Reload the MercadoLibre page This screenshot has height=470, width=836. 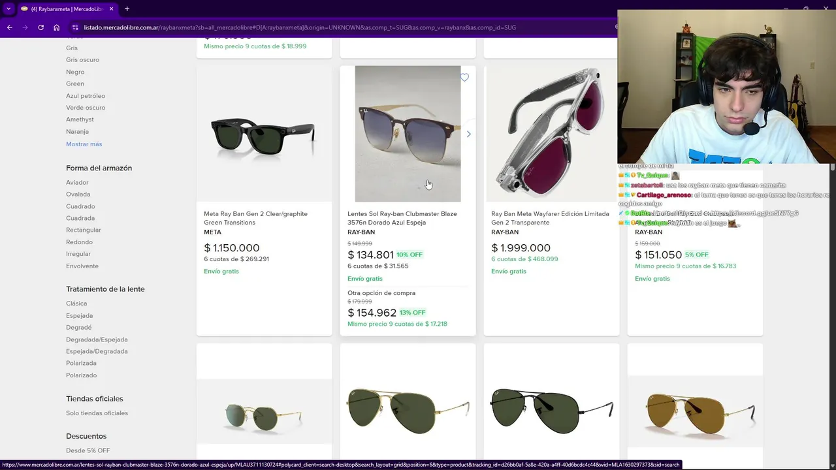(x=40, y=27)
